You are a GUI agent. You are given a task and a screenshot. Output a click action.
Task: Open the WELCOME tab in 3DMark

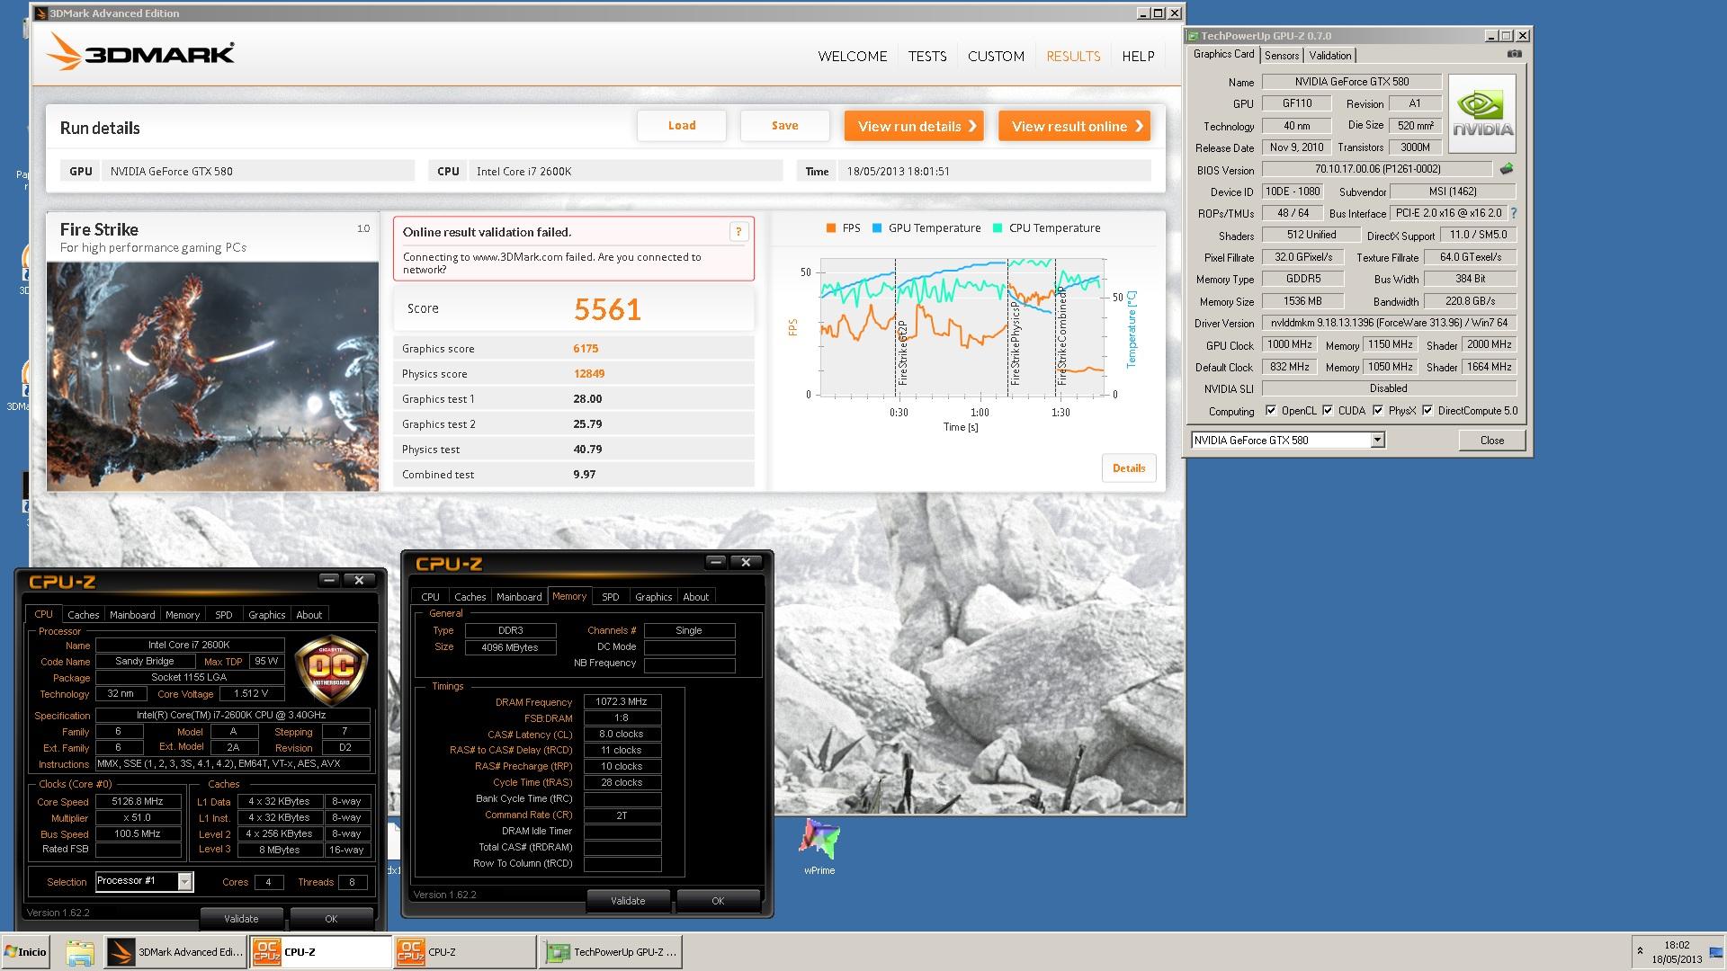pos(852,56)
